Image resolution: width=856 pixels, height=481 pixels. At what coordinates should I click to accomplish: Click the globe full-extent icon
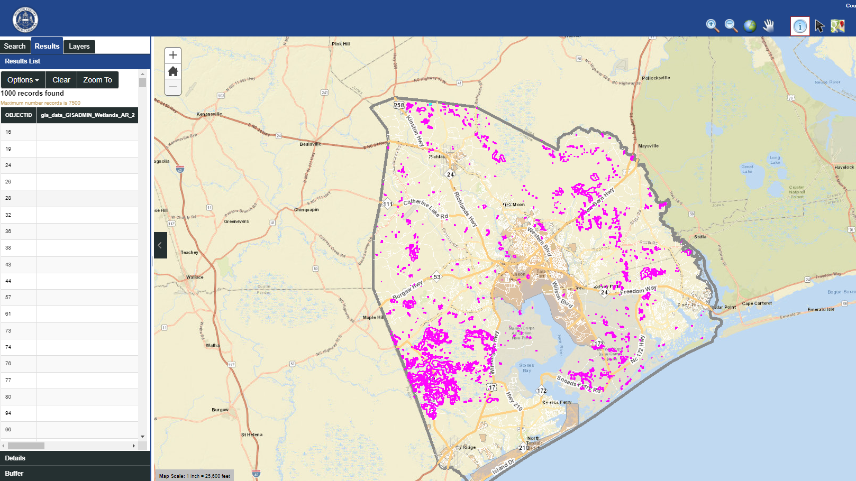tap(750, 25)
